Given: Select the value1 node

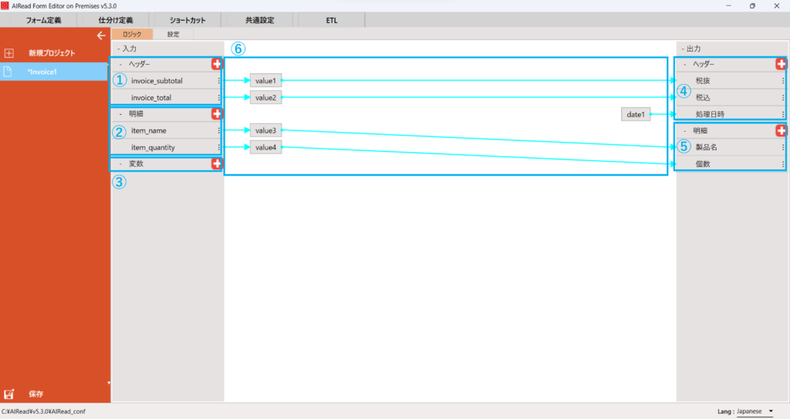Looking at the screenshot, I should coord(265,80).
